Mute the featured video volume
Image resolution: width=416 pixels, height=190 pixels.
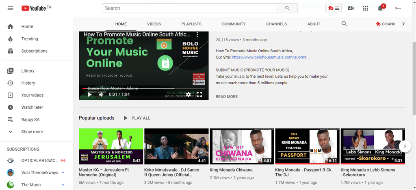coord(101,94)
